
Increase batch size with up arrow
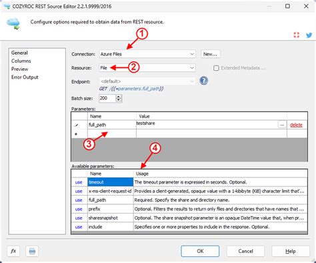point(119,96)
